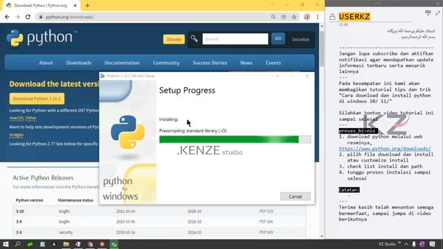Click the site search magnifier icon

pyautogui.click(x=194, y=39)
